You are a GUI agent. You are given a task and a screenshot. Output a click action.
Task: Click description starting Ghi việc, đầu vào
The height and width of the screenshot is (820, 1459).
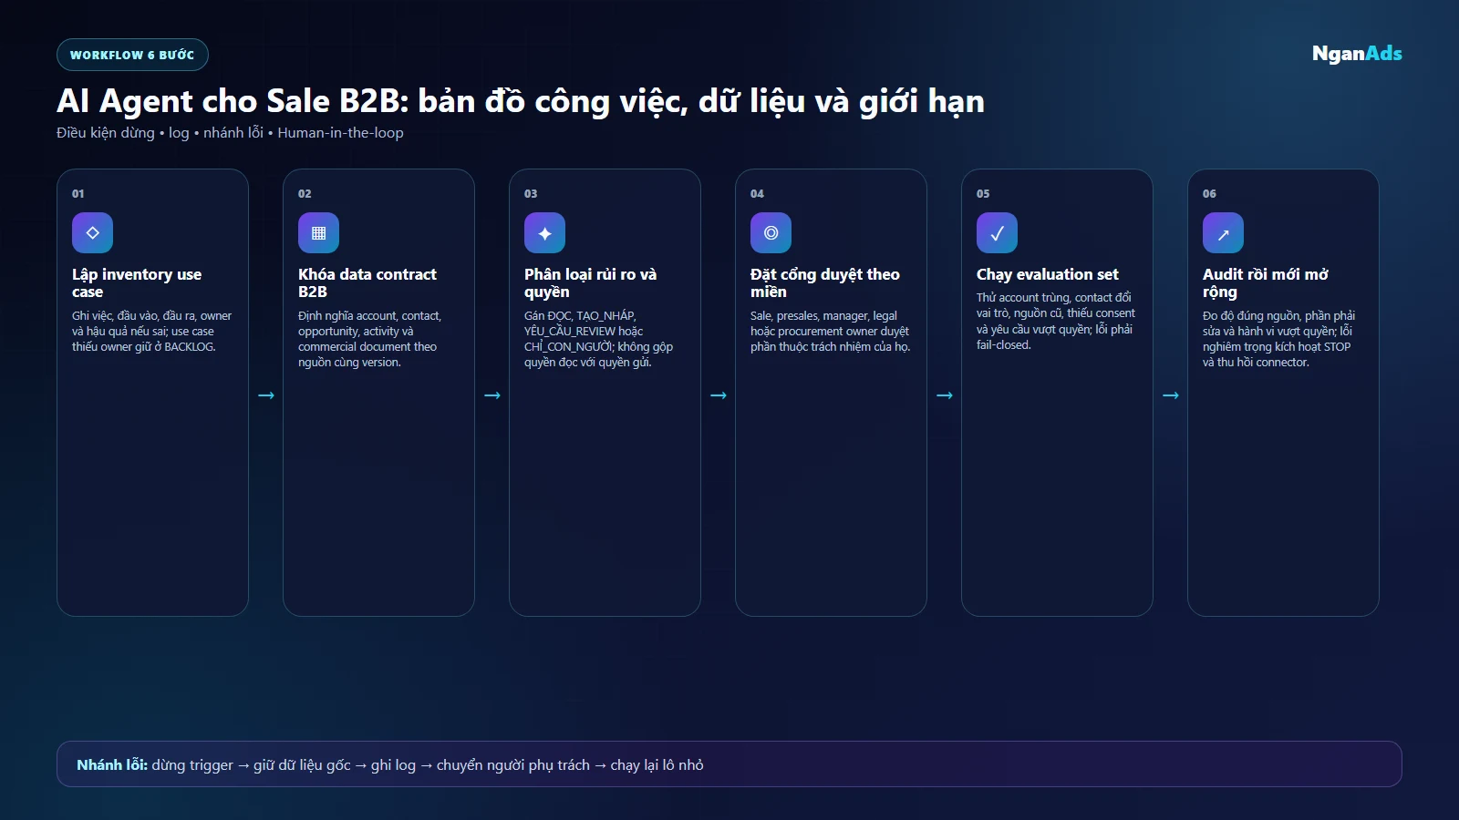[152, 331]
